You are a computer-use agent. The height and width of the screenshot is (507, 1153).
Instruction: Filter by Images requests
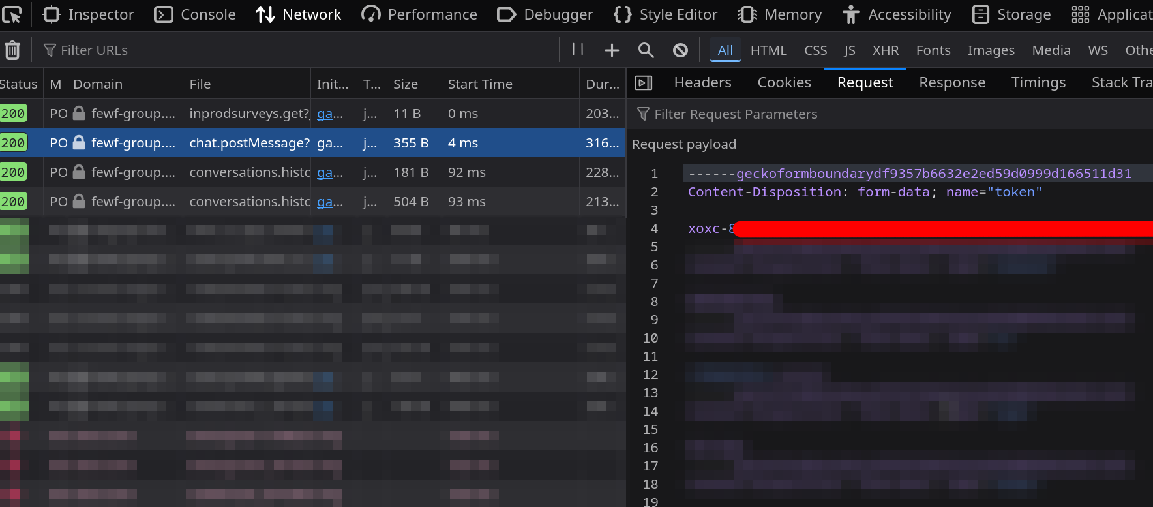tap(991, 50)
